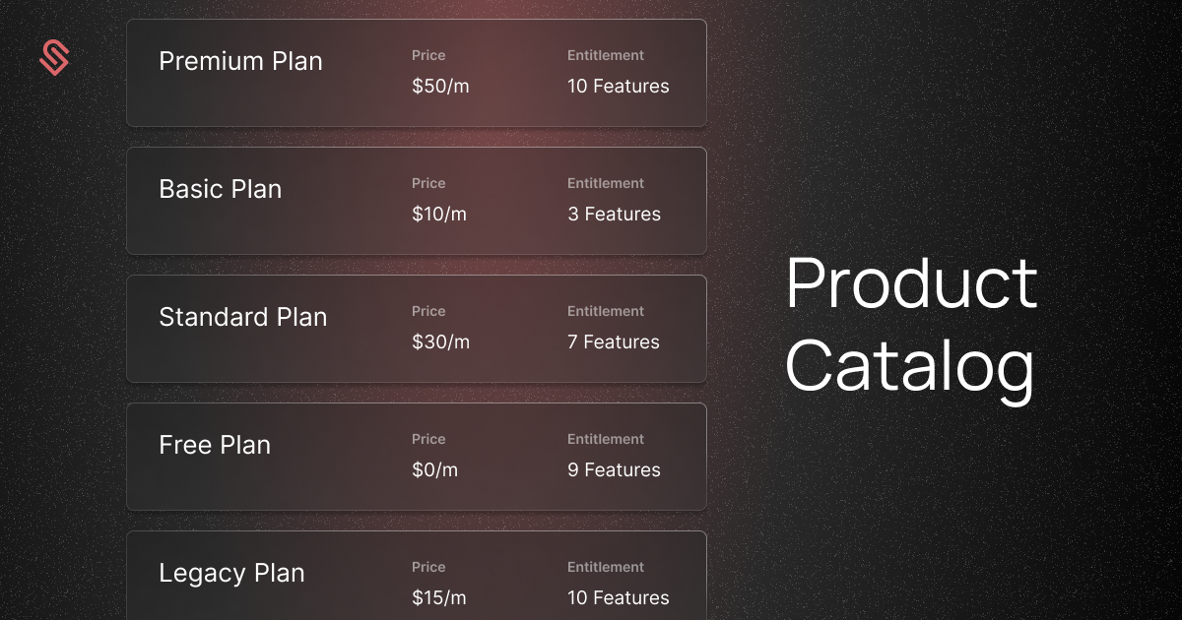Click the 9 Features entitlement

point(614,470)
